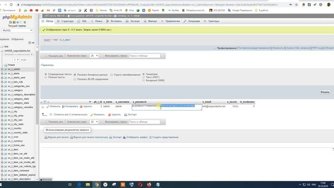Click Отобразить график chart icon
Screen dimensions: 334x188
tap(124, 137)
